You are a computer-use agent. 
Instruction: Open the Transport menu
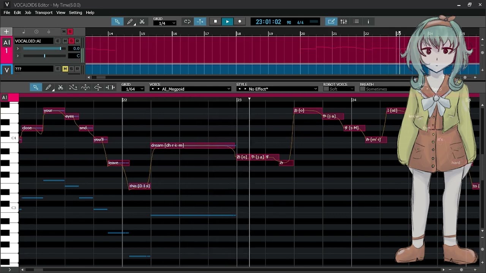tap(44, 13)
